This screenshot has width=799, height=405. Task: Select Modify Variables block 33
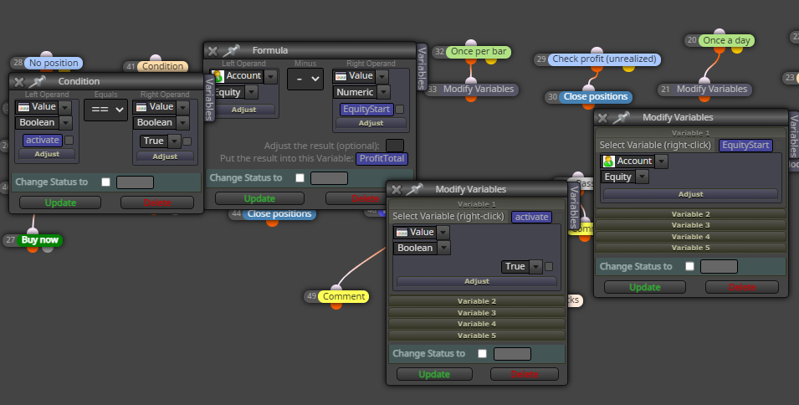click(x=479, y=90)
